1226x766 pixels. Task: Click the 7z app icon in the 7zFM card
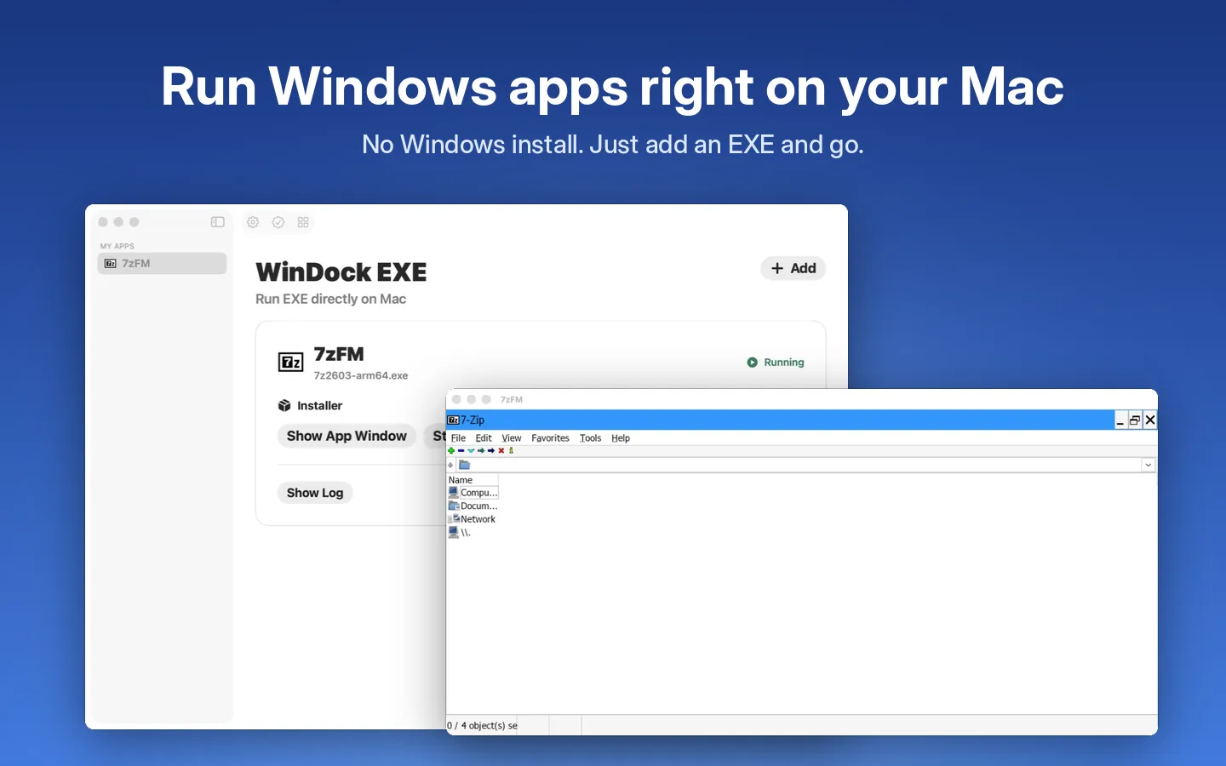click(291, 363)
